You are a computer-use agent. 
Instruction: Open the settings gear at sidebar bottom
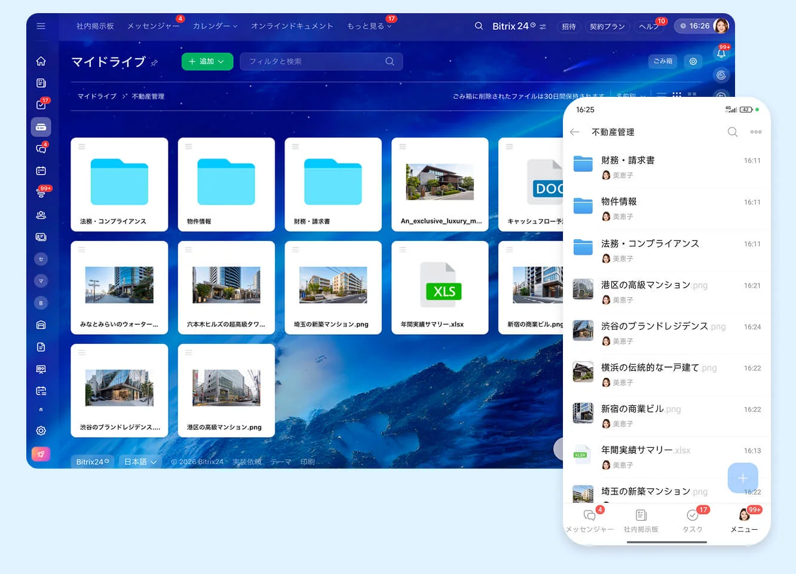[41, 430]
